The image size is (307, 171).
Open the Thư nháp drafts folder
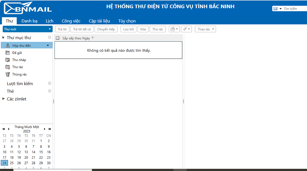19,60
